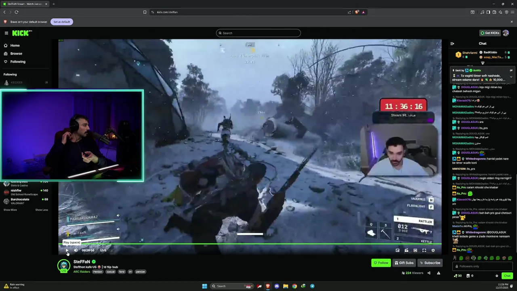Open the Kick hamburger sidebar menu

coord(6,33)
